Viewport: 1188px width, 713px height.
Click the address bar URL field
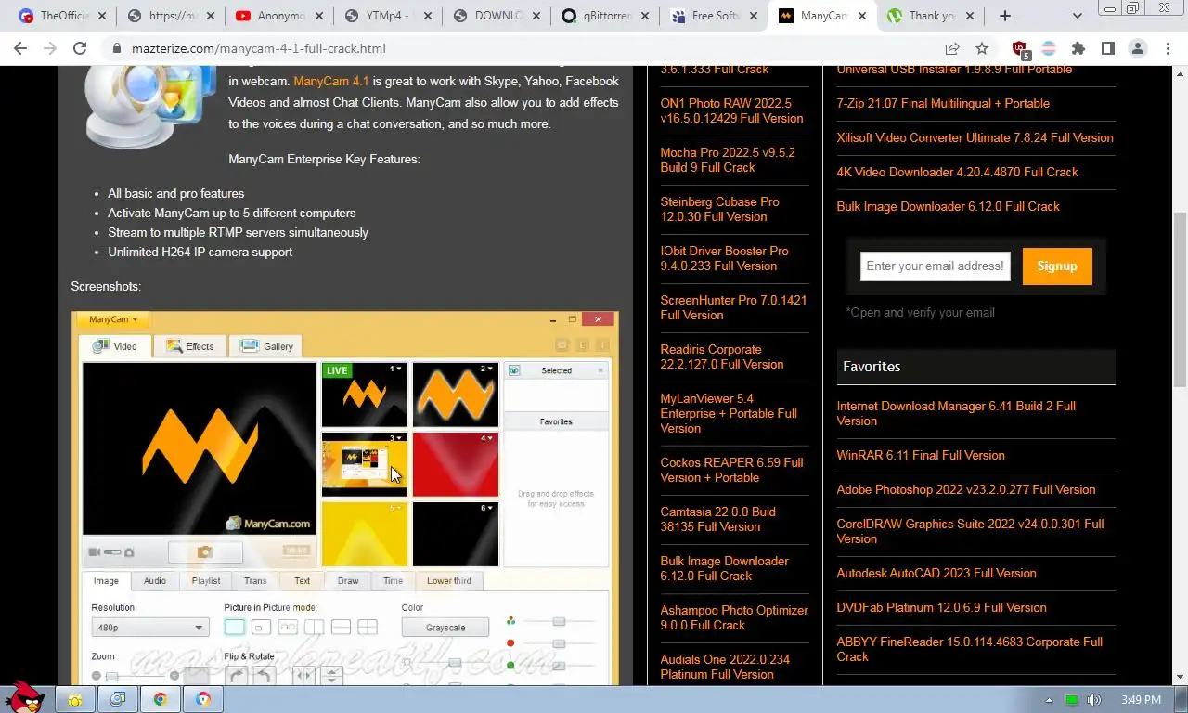click(520, 48)
